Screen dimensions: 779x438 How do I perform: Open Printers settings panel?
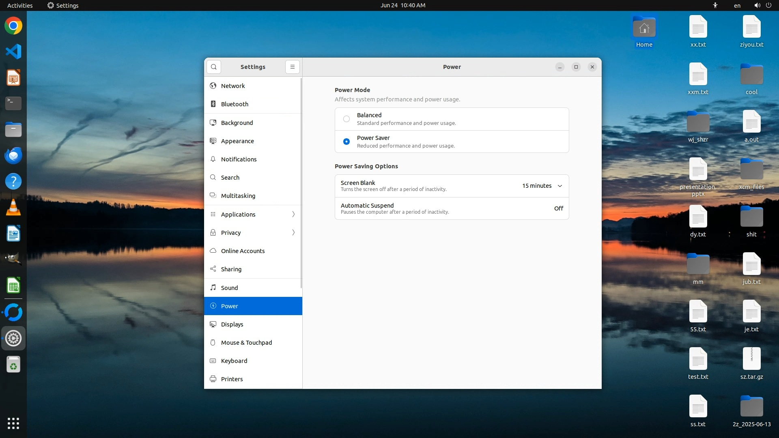(x=232, y=379)
